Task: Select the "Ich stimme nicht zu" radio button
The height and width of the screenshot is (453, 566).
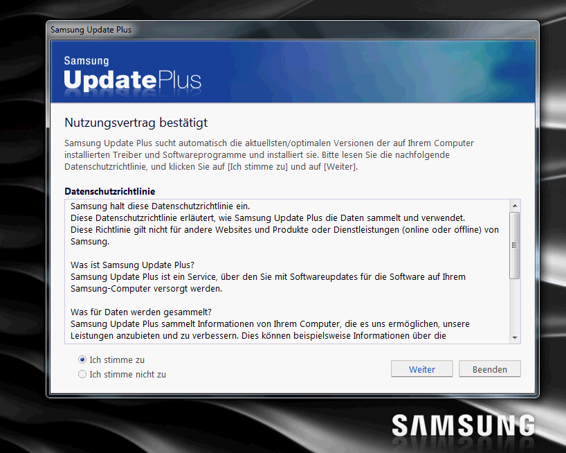Action: tap(82, 374)
